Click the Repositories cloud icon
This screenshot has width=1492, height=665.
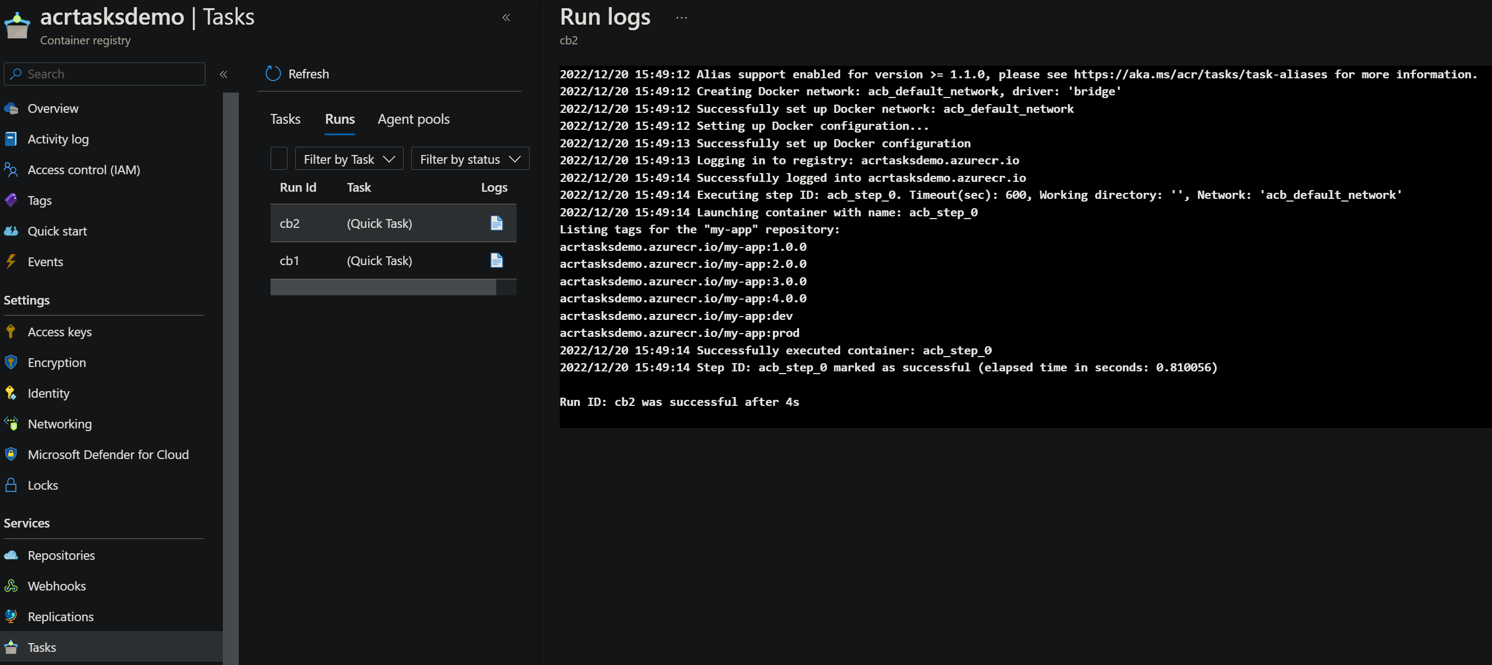click(11, 555)
